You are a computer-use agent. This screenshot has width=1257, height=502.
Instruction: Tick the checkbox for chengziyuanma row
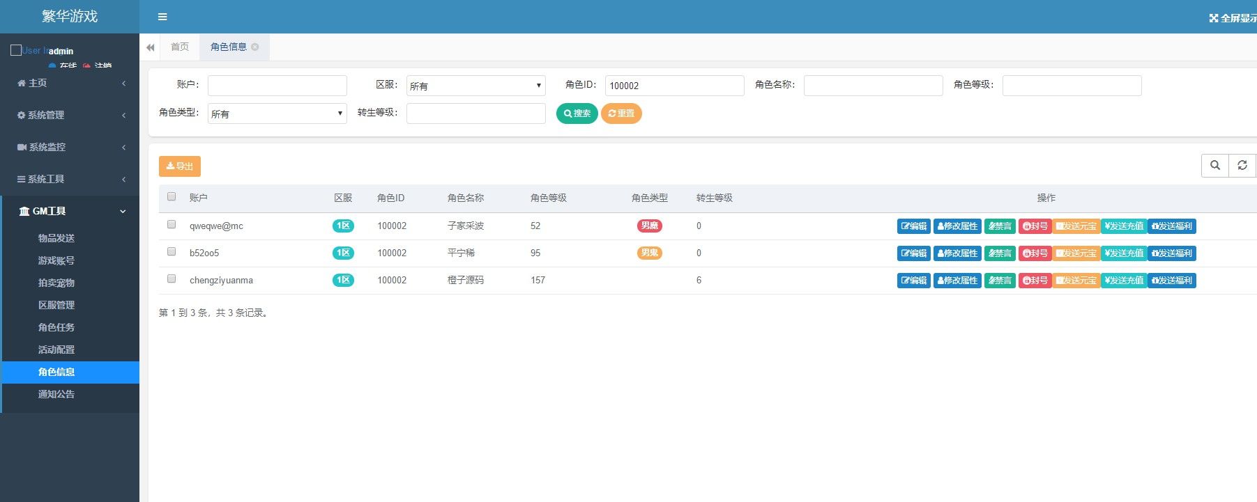pyautogui.click(x=172, y=279)
